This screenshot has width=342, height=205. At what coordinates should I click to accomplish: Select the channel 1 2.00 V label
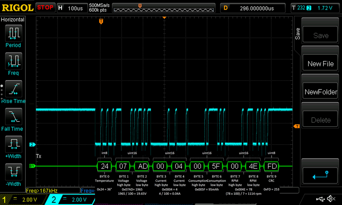(x=29, y=200)
